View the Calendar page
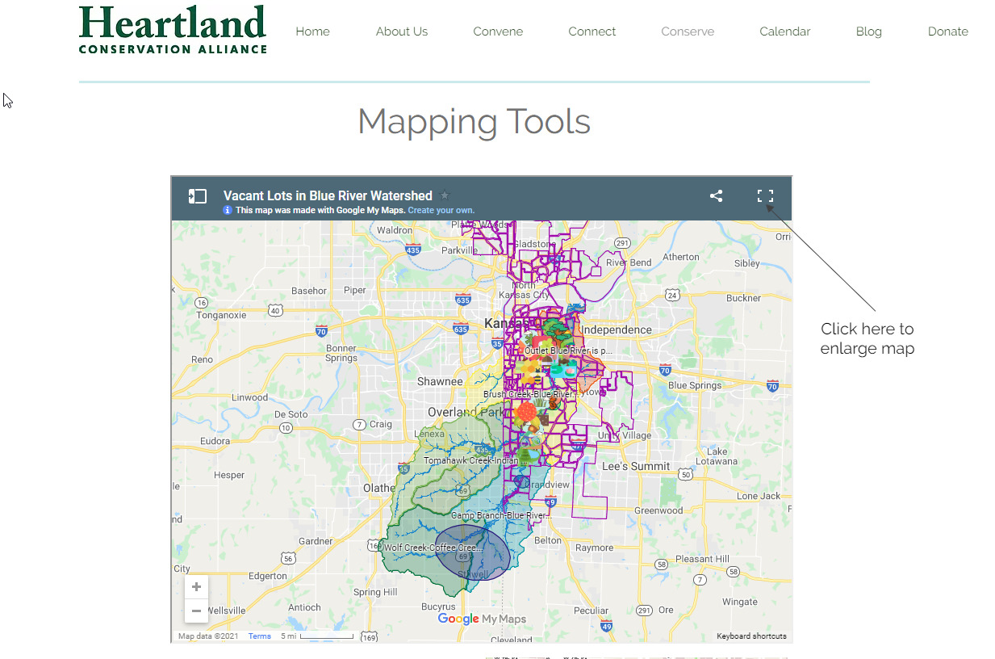The width and height of the screenshot is (995, 659). (x=784, y=31)
